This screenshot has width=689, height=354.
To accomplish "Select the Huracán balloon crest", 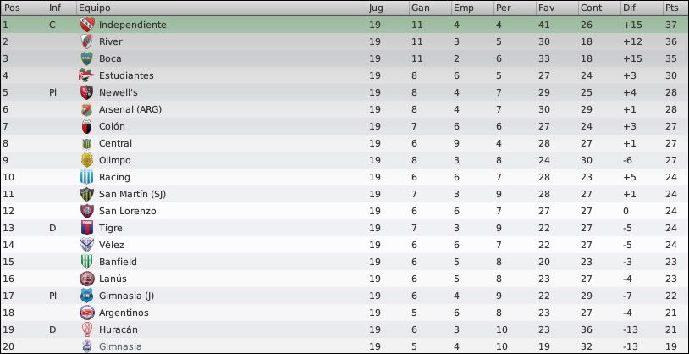I will pos(87,329).
